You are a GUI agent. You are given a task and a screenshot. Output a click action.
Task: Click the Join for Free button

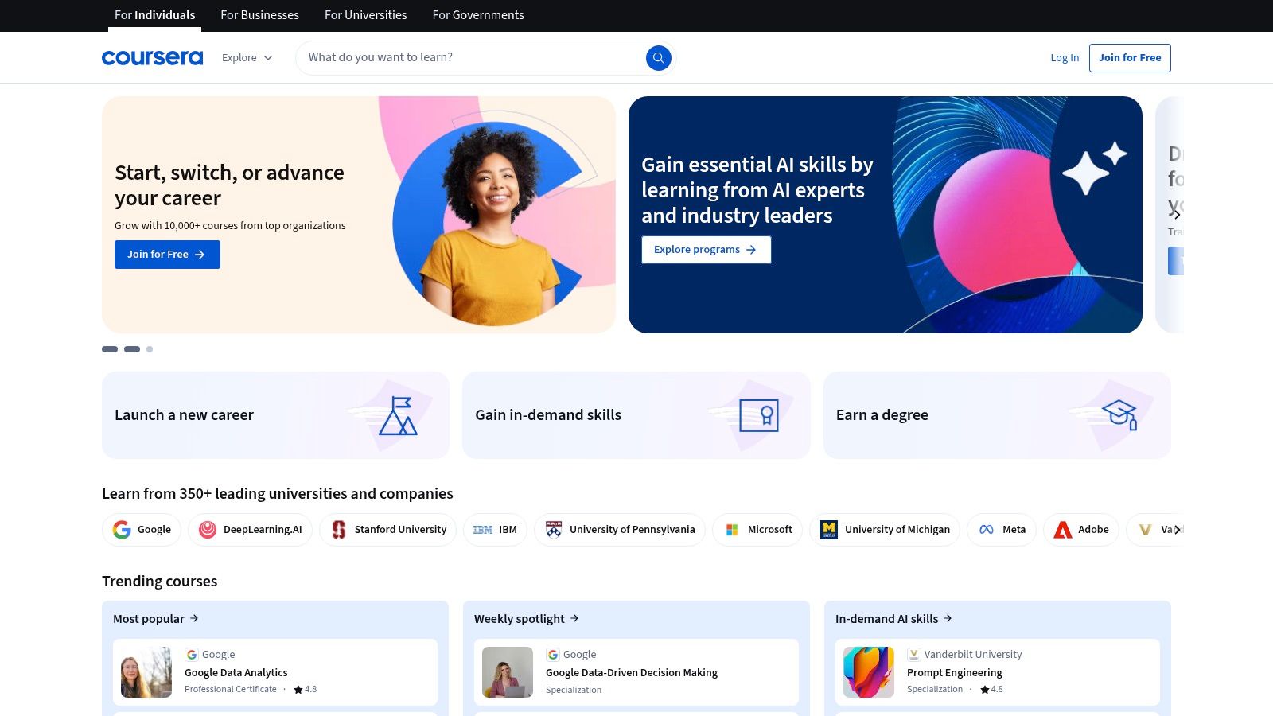(1129, 57)
